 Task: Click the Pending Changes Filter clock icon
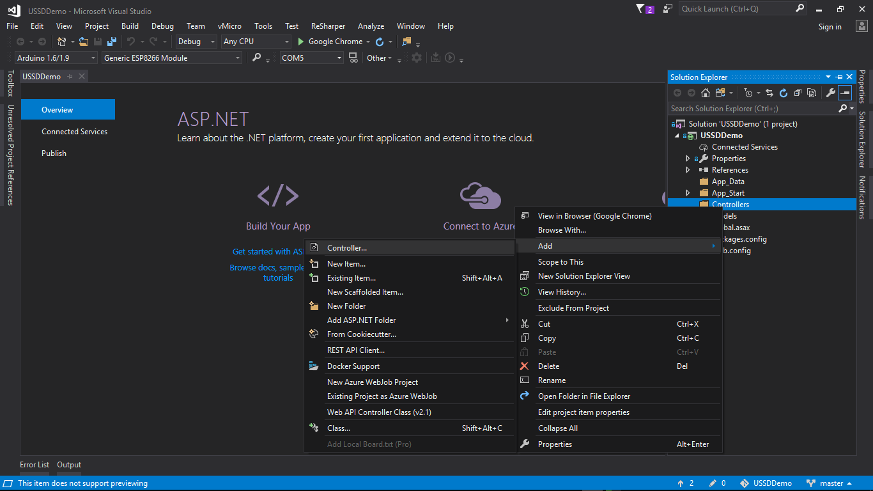tap(748, 93)
